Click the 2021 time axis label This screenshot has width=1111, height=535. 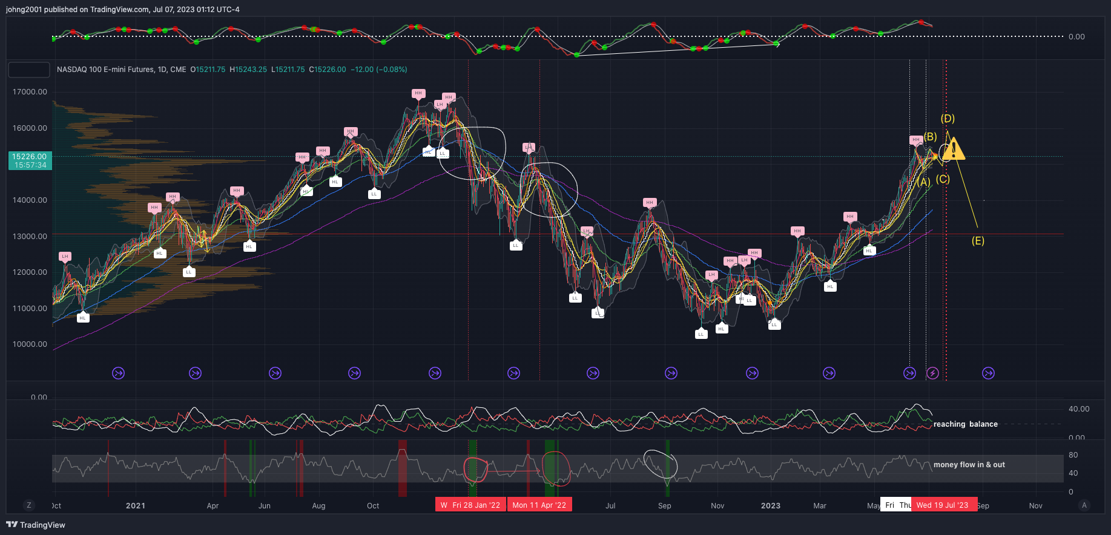click(x=136, y=505)
